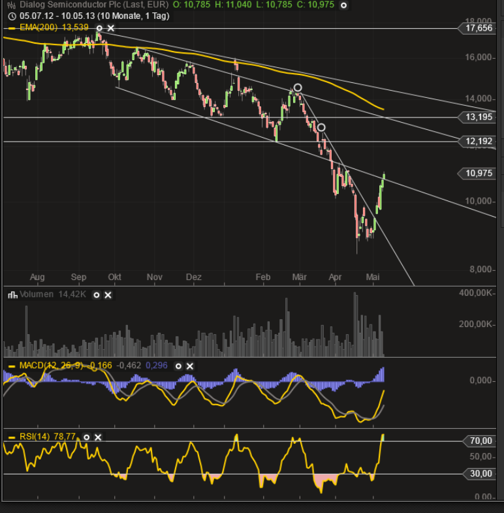Screen dimensions: 504x513
Task: Click the EMA(200) 13,539 label
Action: 54,28
